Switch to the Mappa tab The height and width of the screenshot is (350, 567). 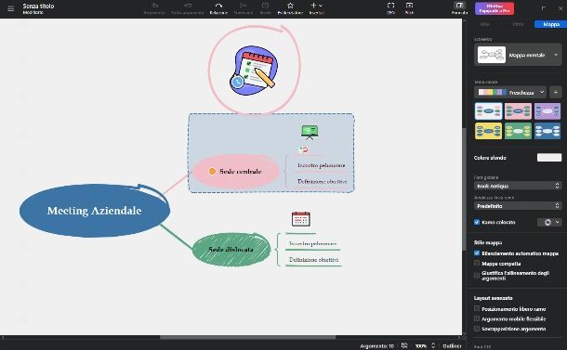click(x=551, y=24)
